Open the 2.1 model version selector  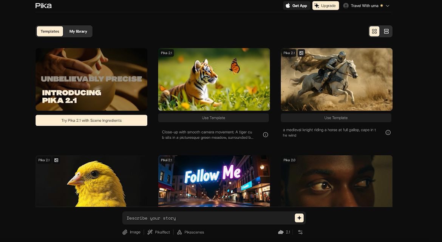[x=284, y=232]
